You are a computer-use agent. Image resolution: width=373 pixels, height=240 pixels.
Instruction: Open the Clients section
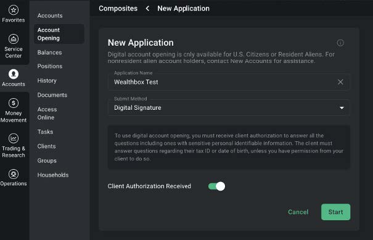click(x=46, y=146)
